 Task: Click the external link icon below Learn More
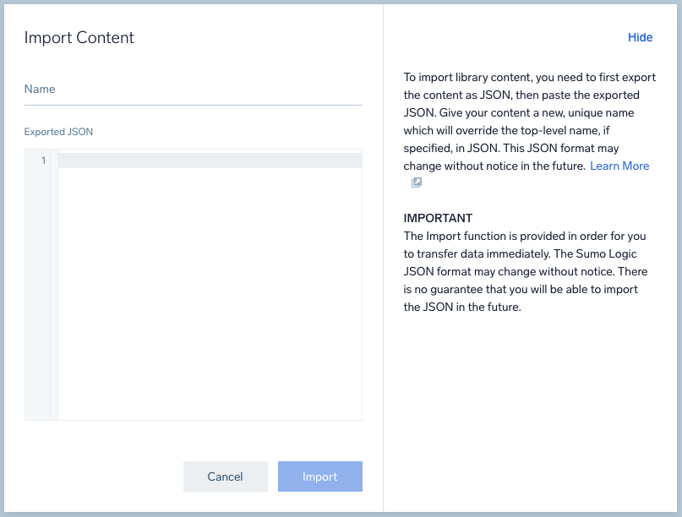tap(416, 182)
